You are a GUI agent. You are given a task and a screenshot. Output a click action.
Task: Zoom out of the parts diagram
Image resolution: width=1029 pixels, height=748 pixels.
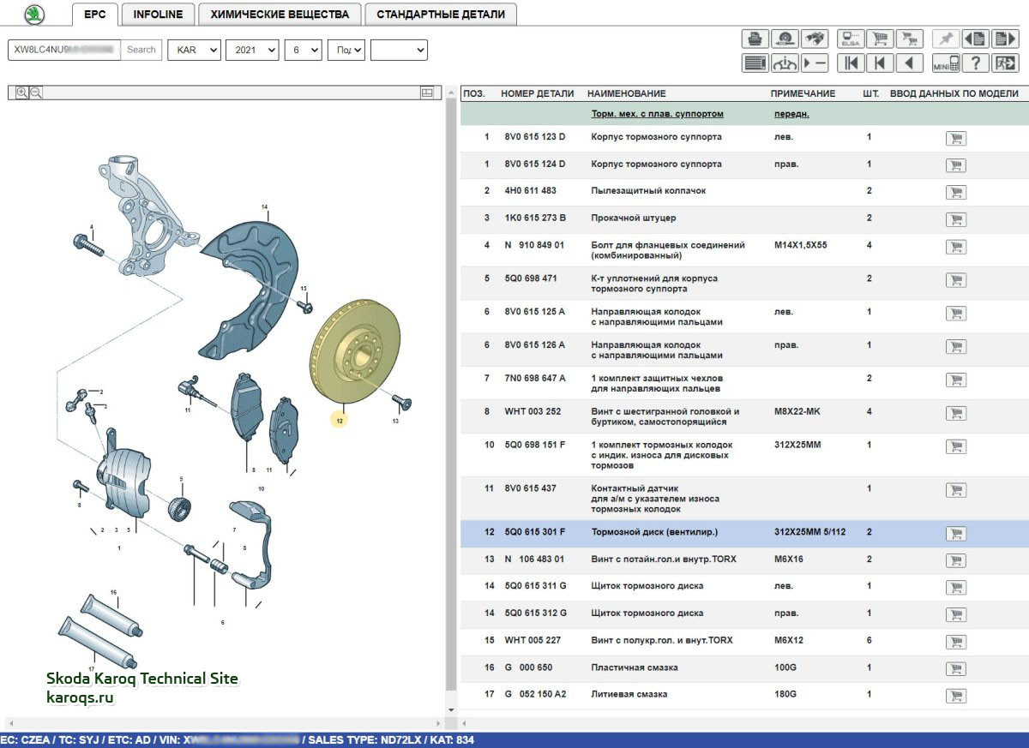tap(35, 93)
